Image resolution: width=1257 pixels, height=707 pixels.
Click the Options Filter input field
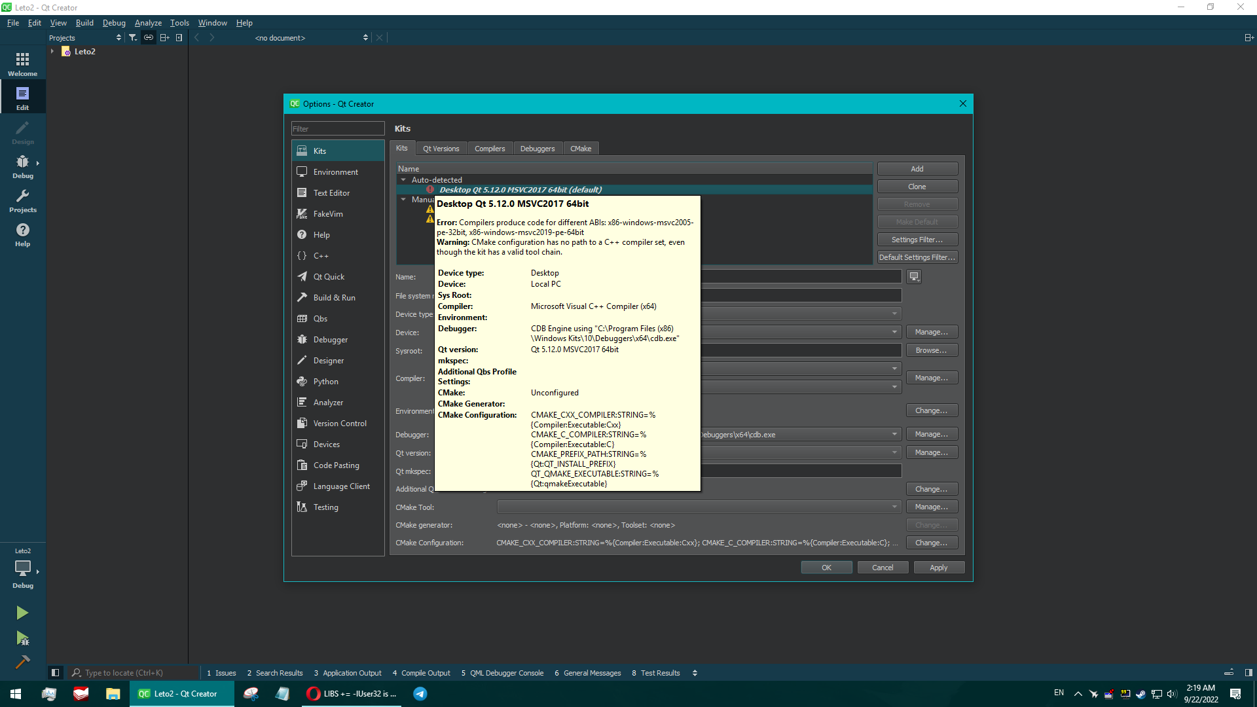coord(338,129)
